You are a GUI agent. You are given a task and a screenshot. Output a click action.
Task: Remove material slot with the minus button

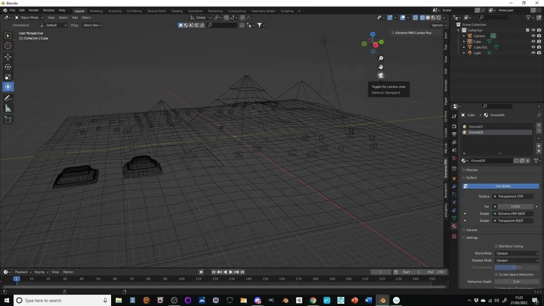pos(539,131)
